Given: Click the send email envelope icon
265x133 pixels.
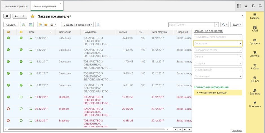Looking at the screenshot, I should 46,25.
